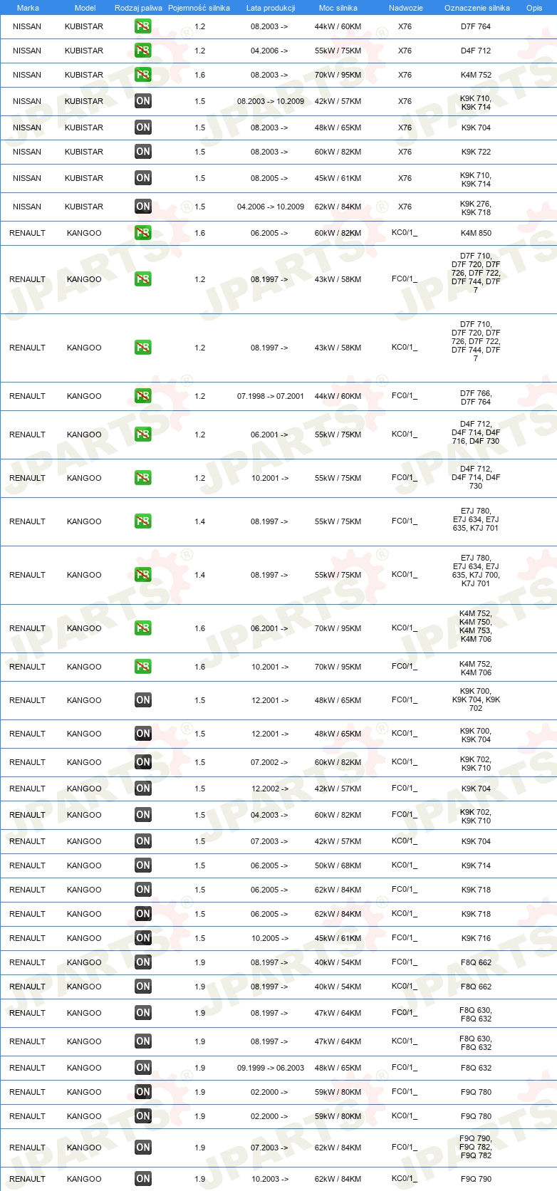Click petrol icon in Kangoo 1.6 06.2001 row

pyautogui.click(x=143, y=628)
